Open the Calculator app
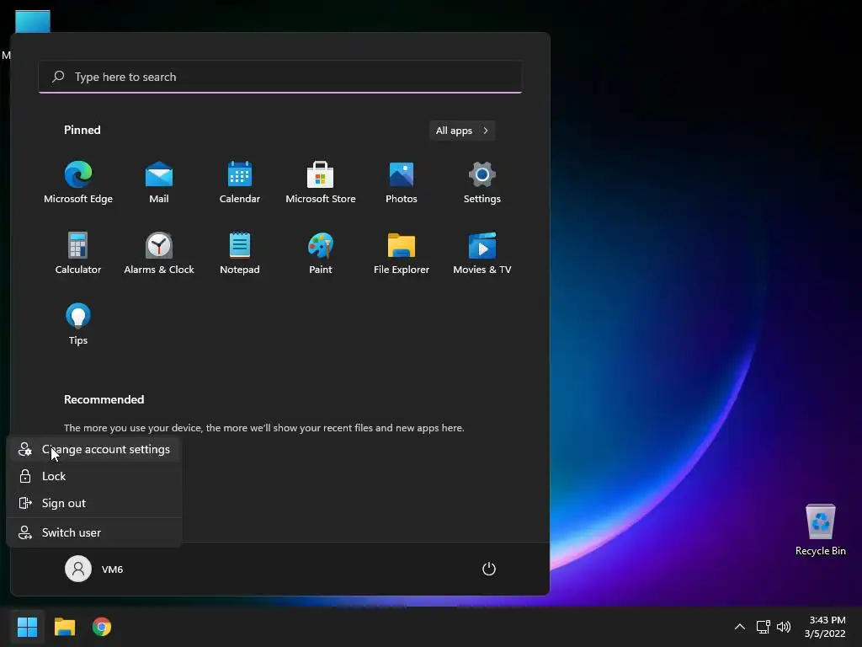The image size is (862, 647). pyautogui.click(x=78, y=253)
